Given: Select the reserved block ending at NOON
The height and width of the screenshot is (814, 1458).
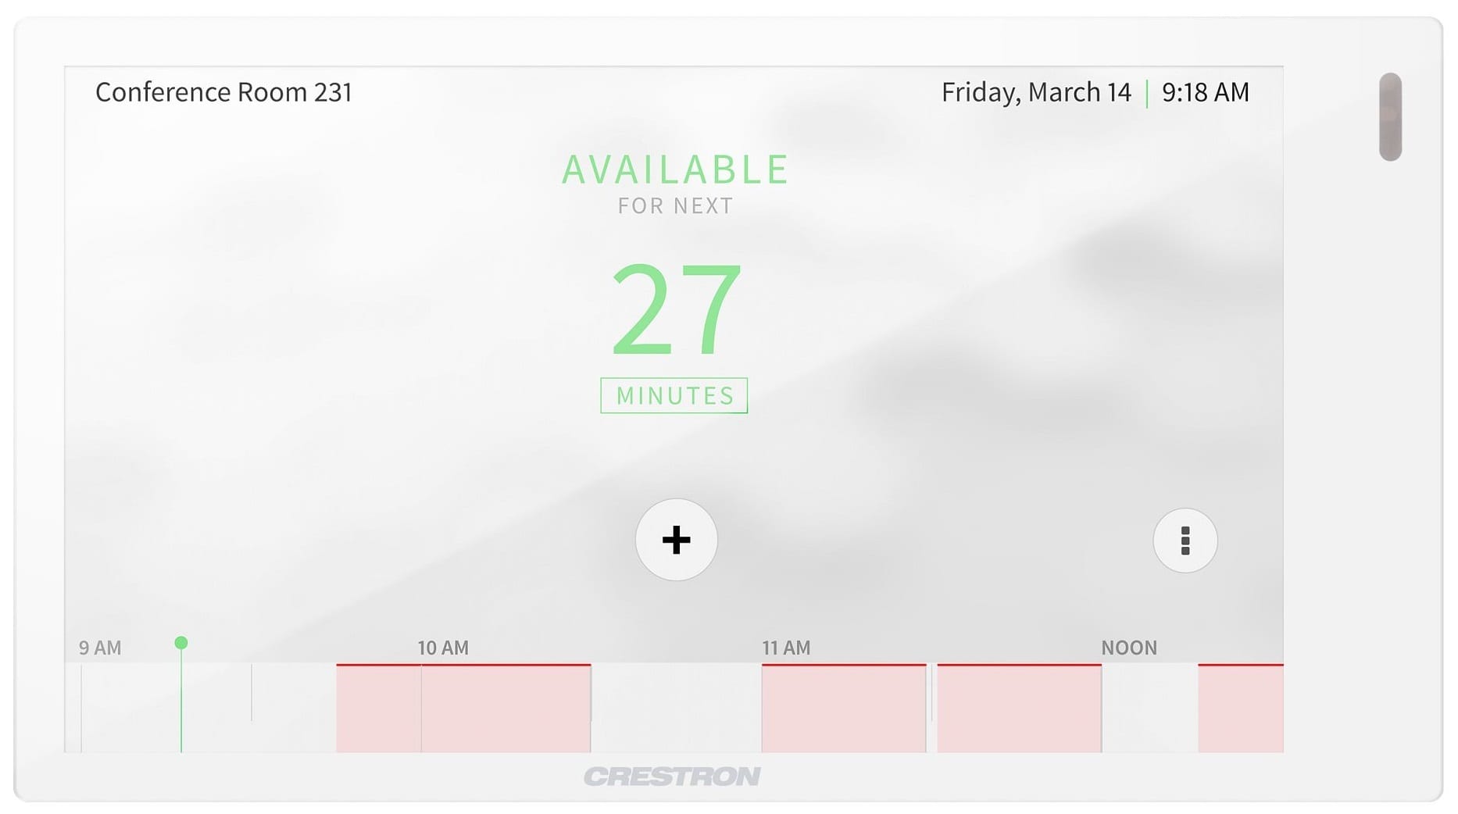Looking at the screenshot, I should pos(1019,709).
